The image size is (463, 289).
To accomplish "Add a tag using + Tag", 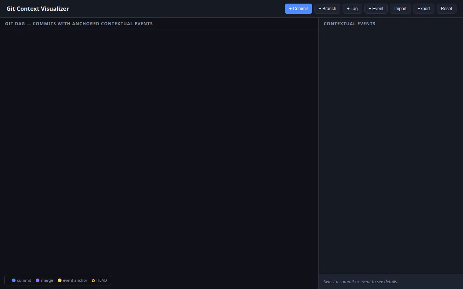I will coord(352,9).
